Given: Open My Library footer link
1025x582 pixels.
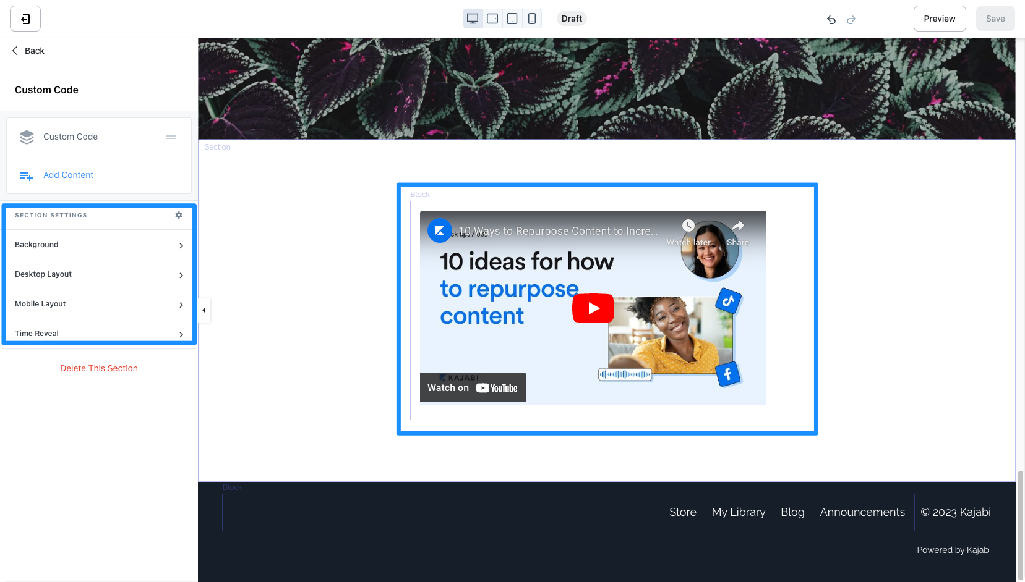Looking at the screenshot, I should point(739,512).
